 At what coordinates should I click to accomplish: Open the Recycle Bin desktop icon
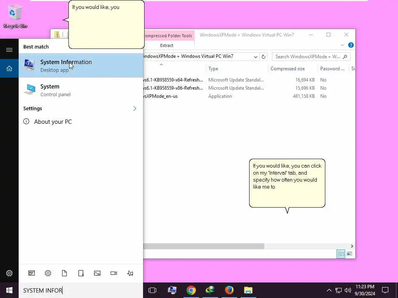pyautogui.click(x=15, y=16)
